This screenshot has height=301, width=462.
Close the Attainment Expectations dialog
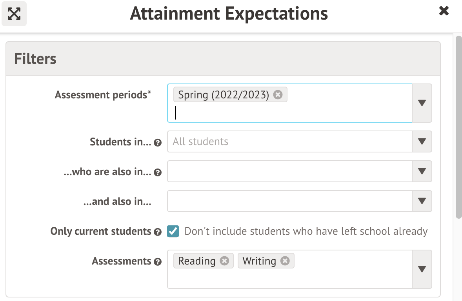[444, 11]
